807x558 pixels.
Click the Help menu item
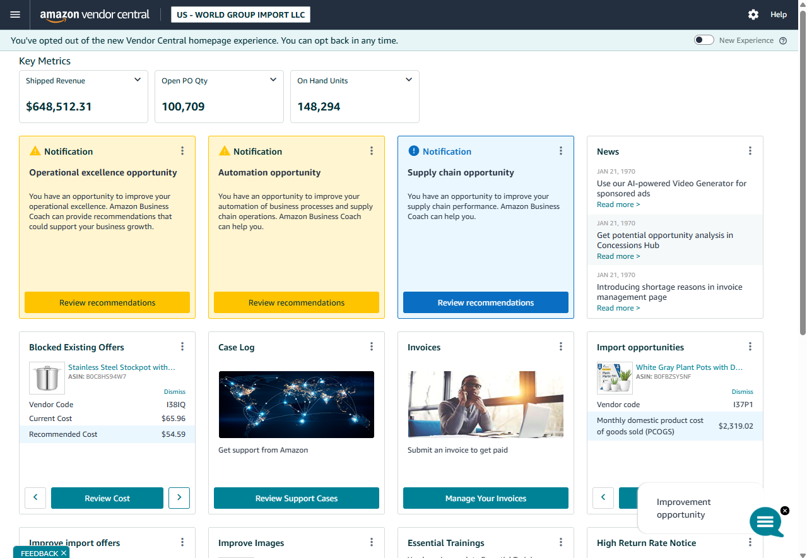click(779, 15)
